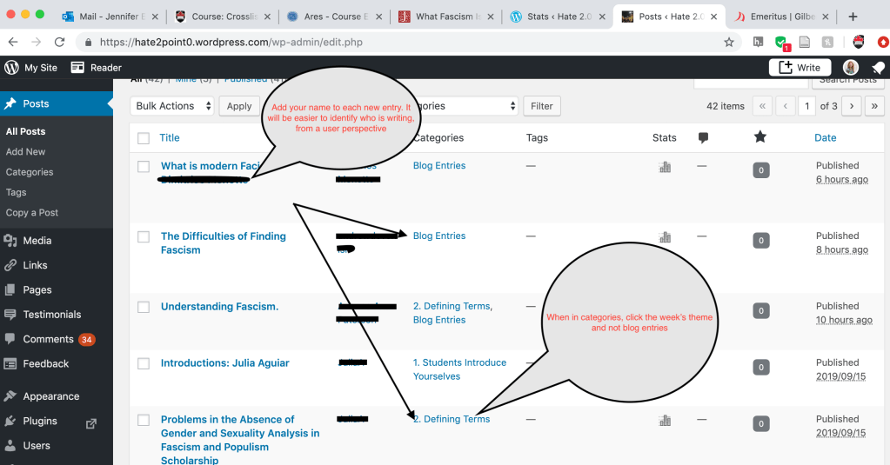This screenshot has width=890, height=465.
Task: Click the comments bubble column header icon
Action: 704,137
